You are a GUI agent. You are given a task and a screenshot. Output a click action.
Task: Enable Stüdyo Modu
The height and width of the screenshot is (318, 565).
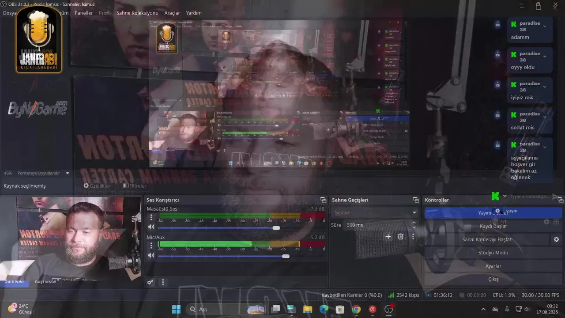coord(493,253)
